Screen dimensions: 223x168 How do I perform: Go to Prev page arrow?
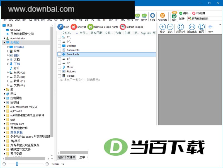coord(210,29)
